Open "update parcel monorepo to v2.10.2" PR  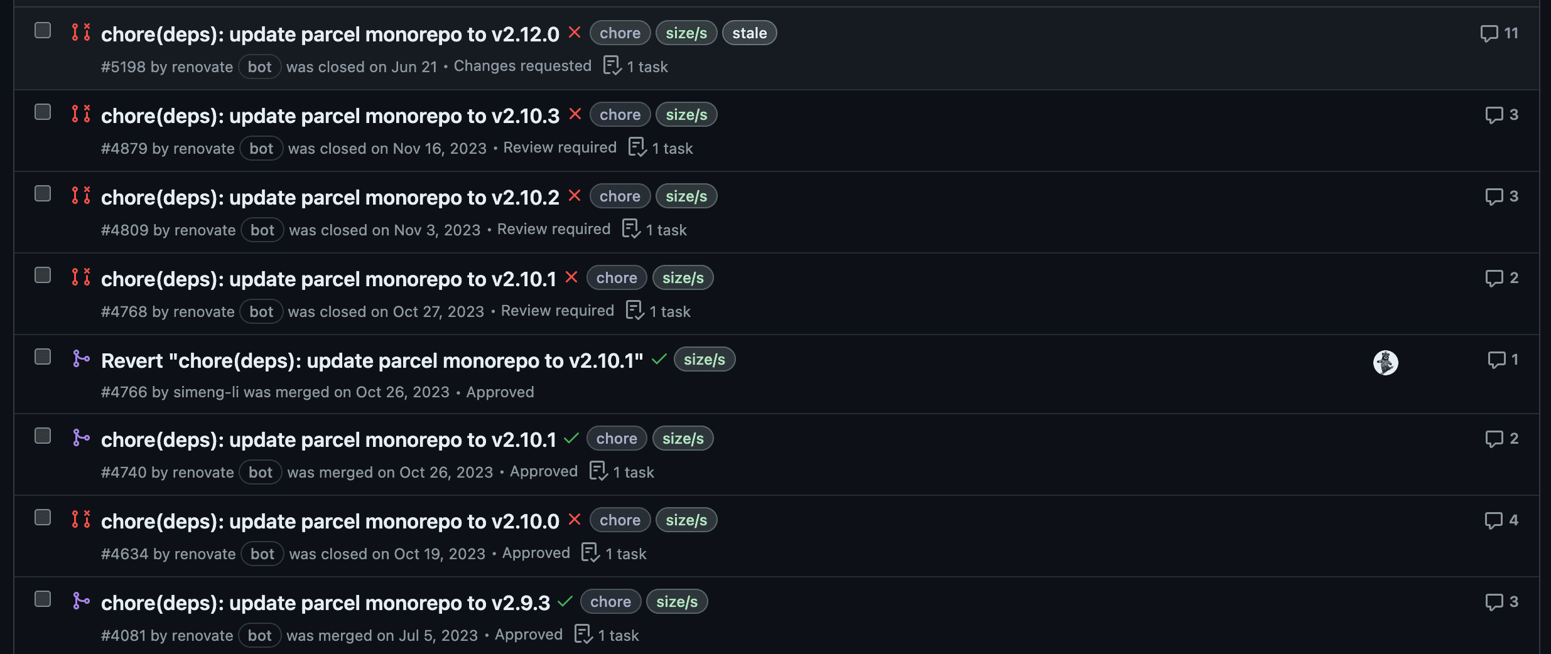330,198
